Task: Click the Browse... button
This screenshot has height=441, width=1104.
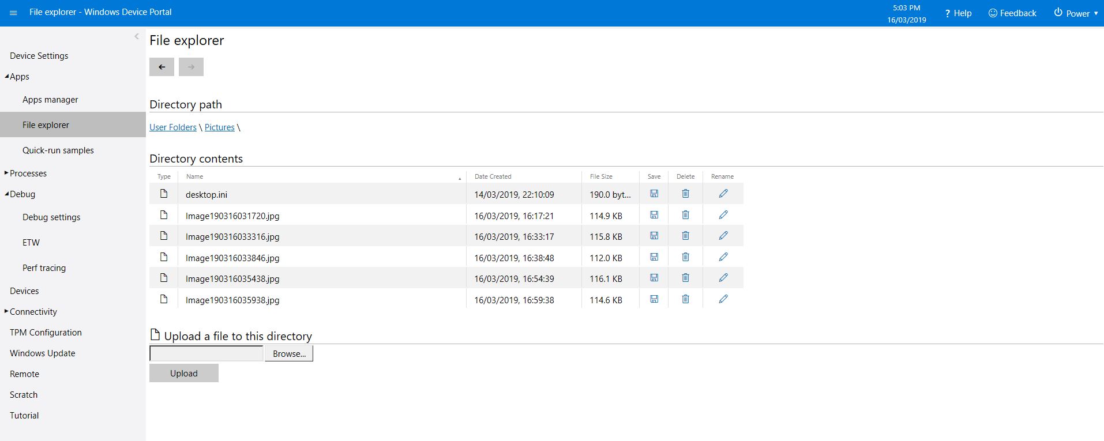Action: tap(289, 354)
